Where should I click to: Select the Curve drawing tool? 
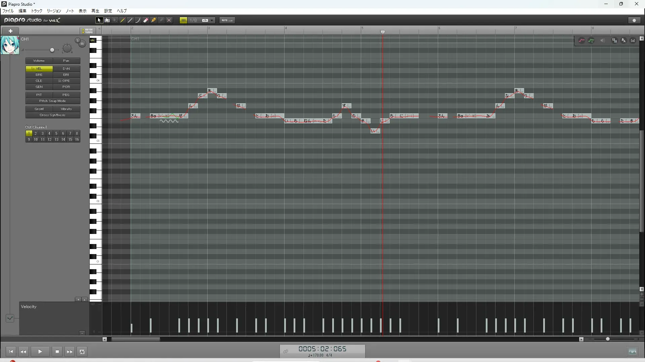coord(138,20)
